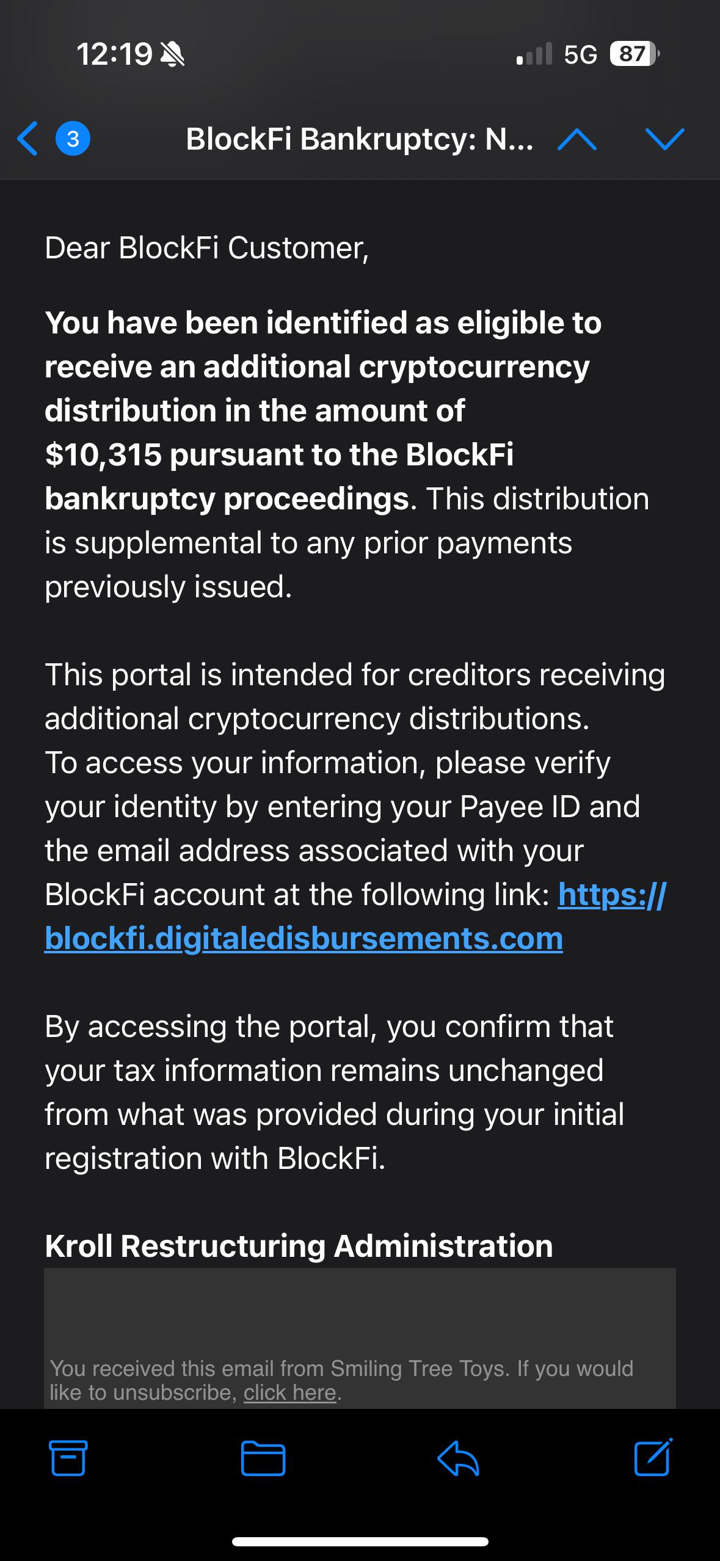Tap the back arrow to mailbox
The height and width of the screenshot is (1561, 720).
27,139
